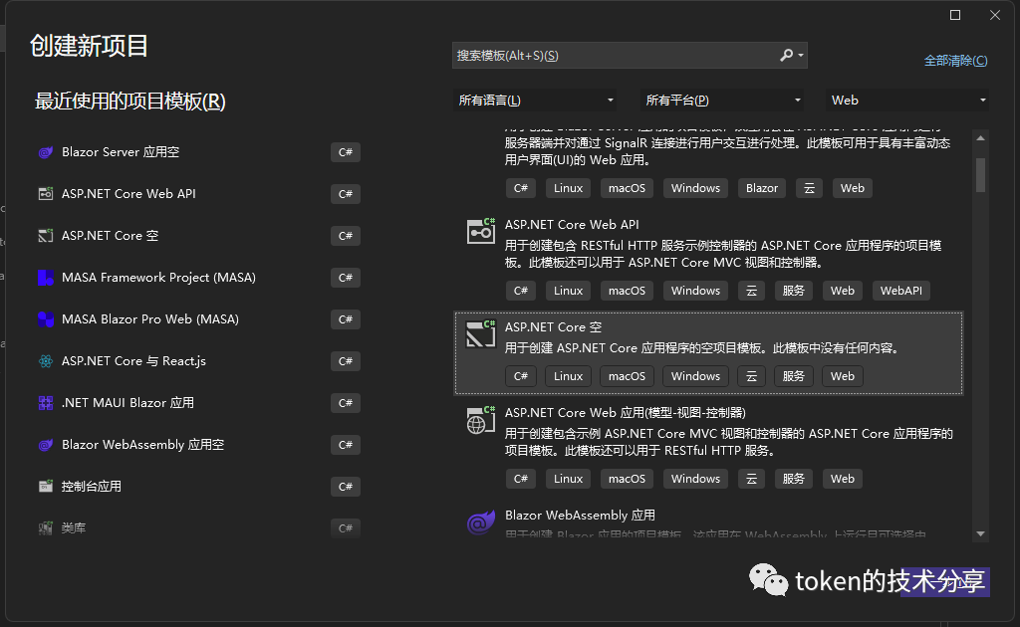Select MASA Framework Project (MASA) template
This screenshot has width=1020, height=627.
(198, 278)
